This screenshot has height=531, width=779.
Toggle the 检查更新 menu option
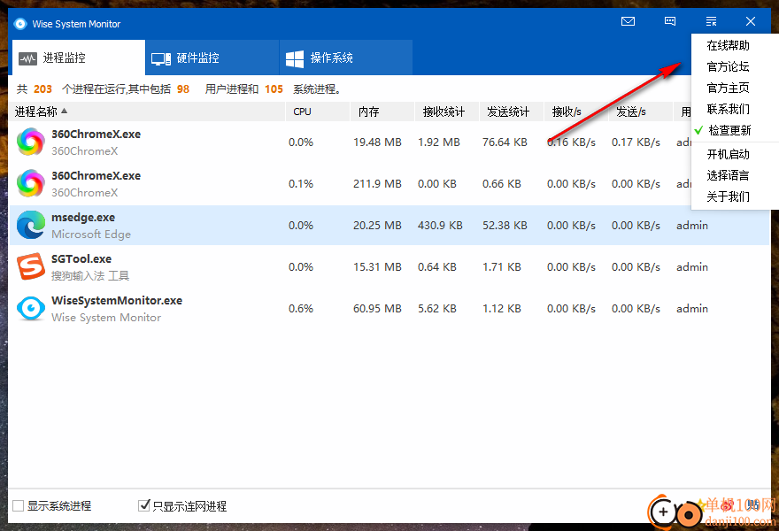point(729,130)
